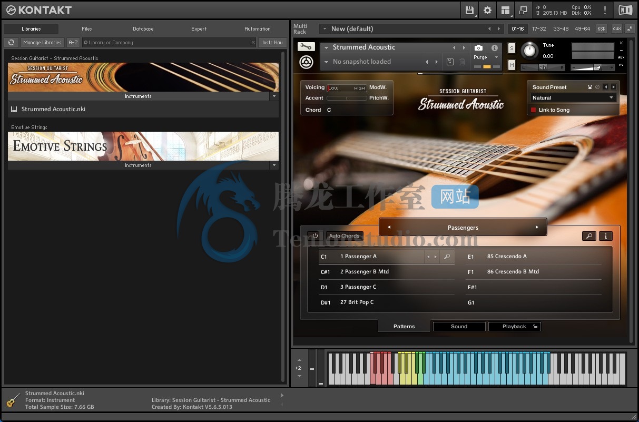Image resolution: width=639 pixels, height=422 pixels.
Task: Open the New (default) multi dropdown
Action: click(325, 29)
